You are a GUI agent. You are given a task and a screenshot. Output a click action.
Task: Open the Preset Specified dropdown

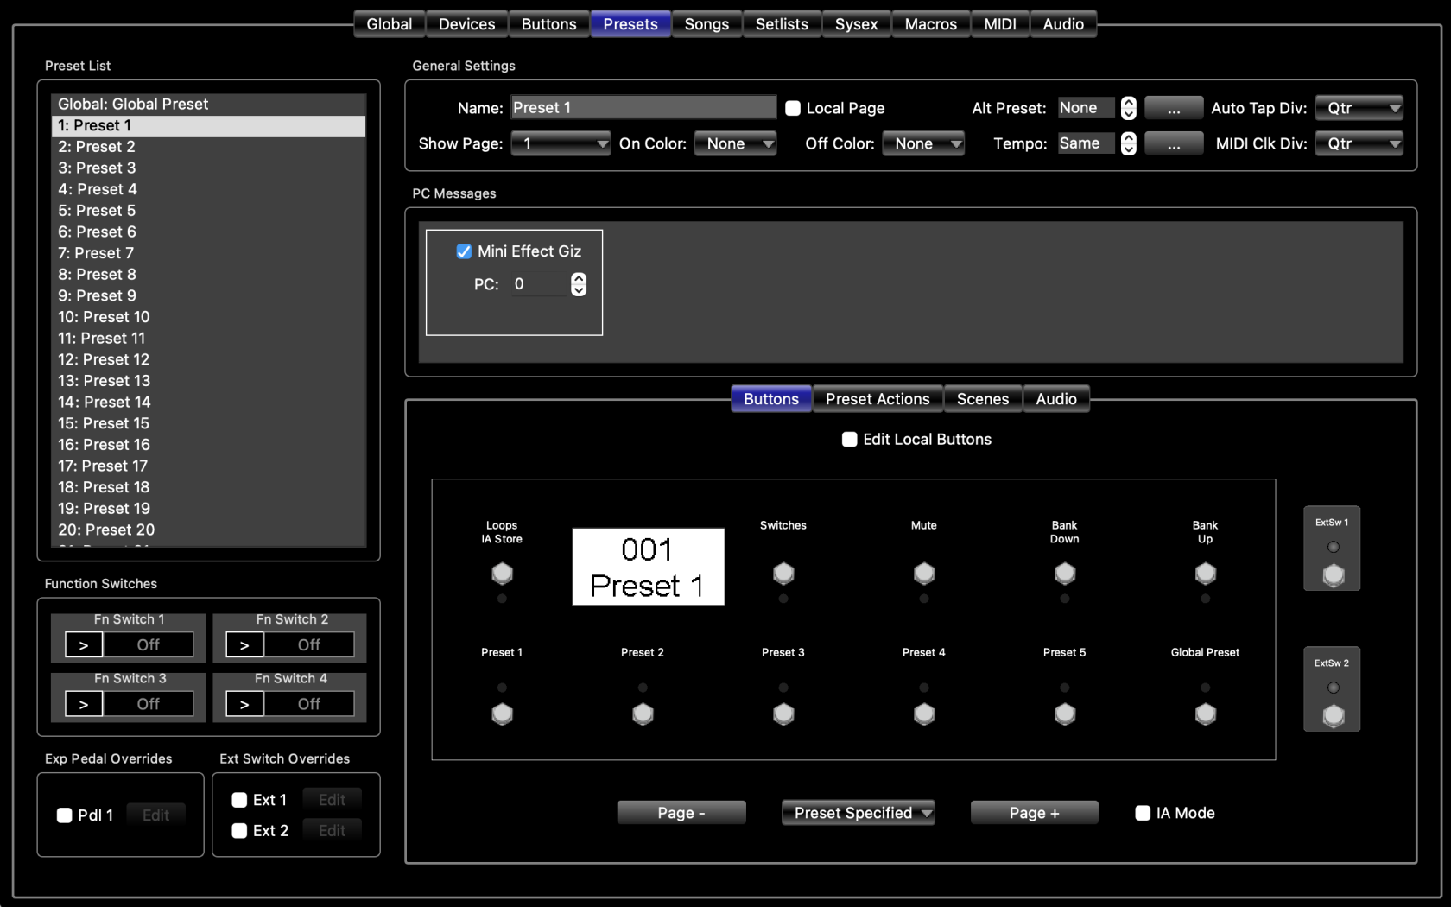click(858, 813)
